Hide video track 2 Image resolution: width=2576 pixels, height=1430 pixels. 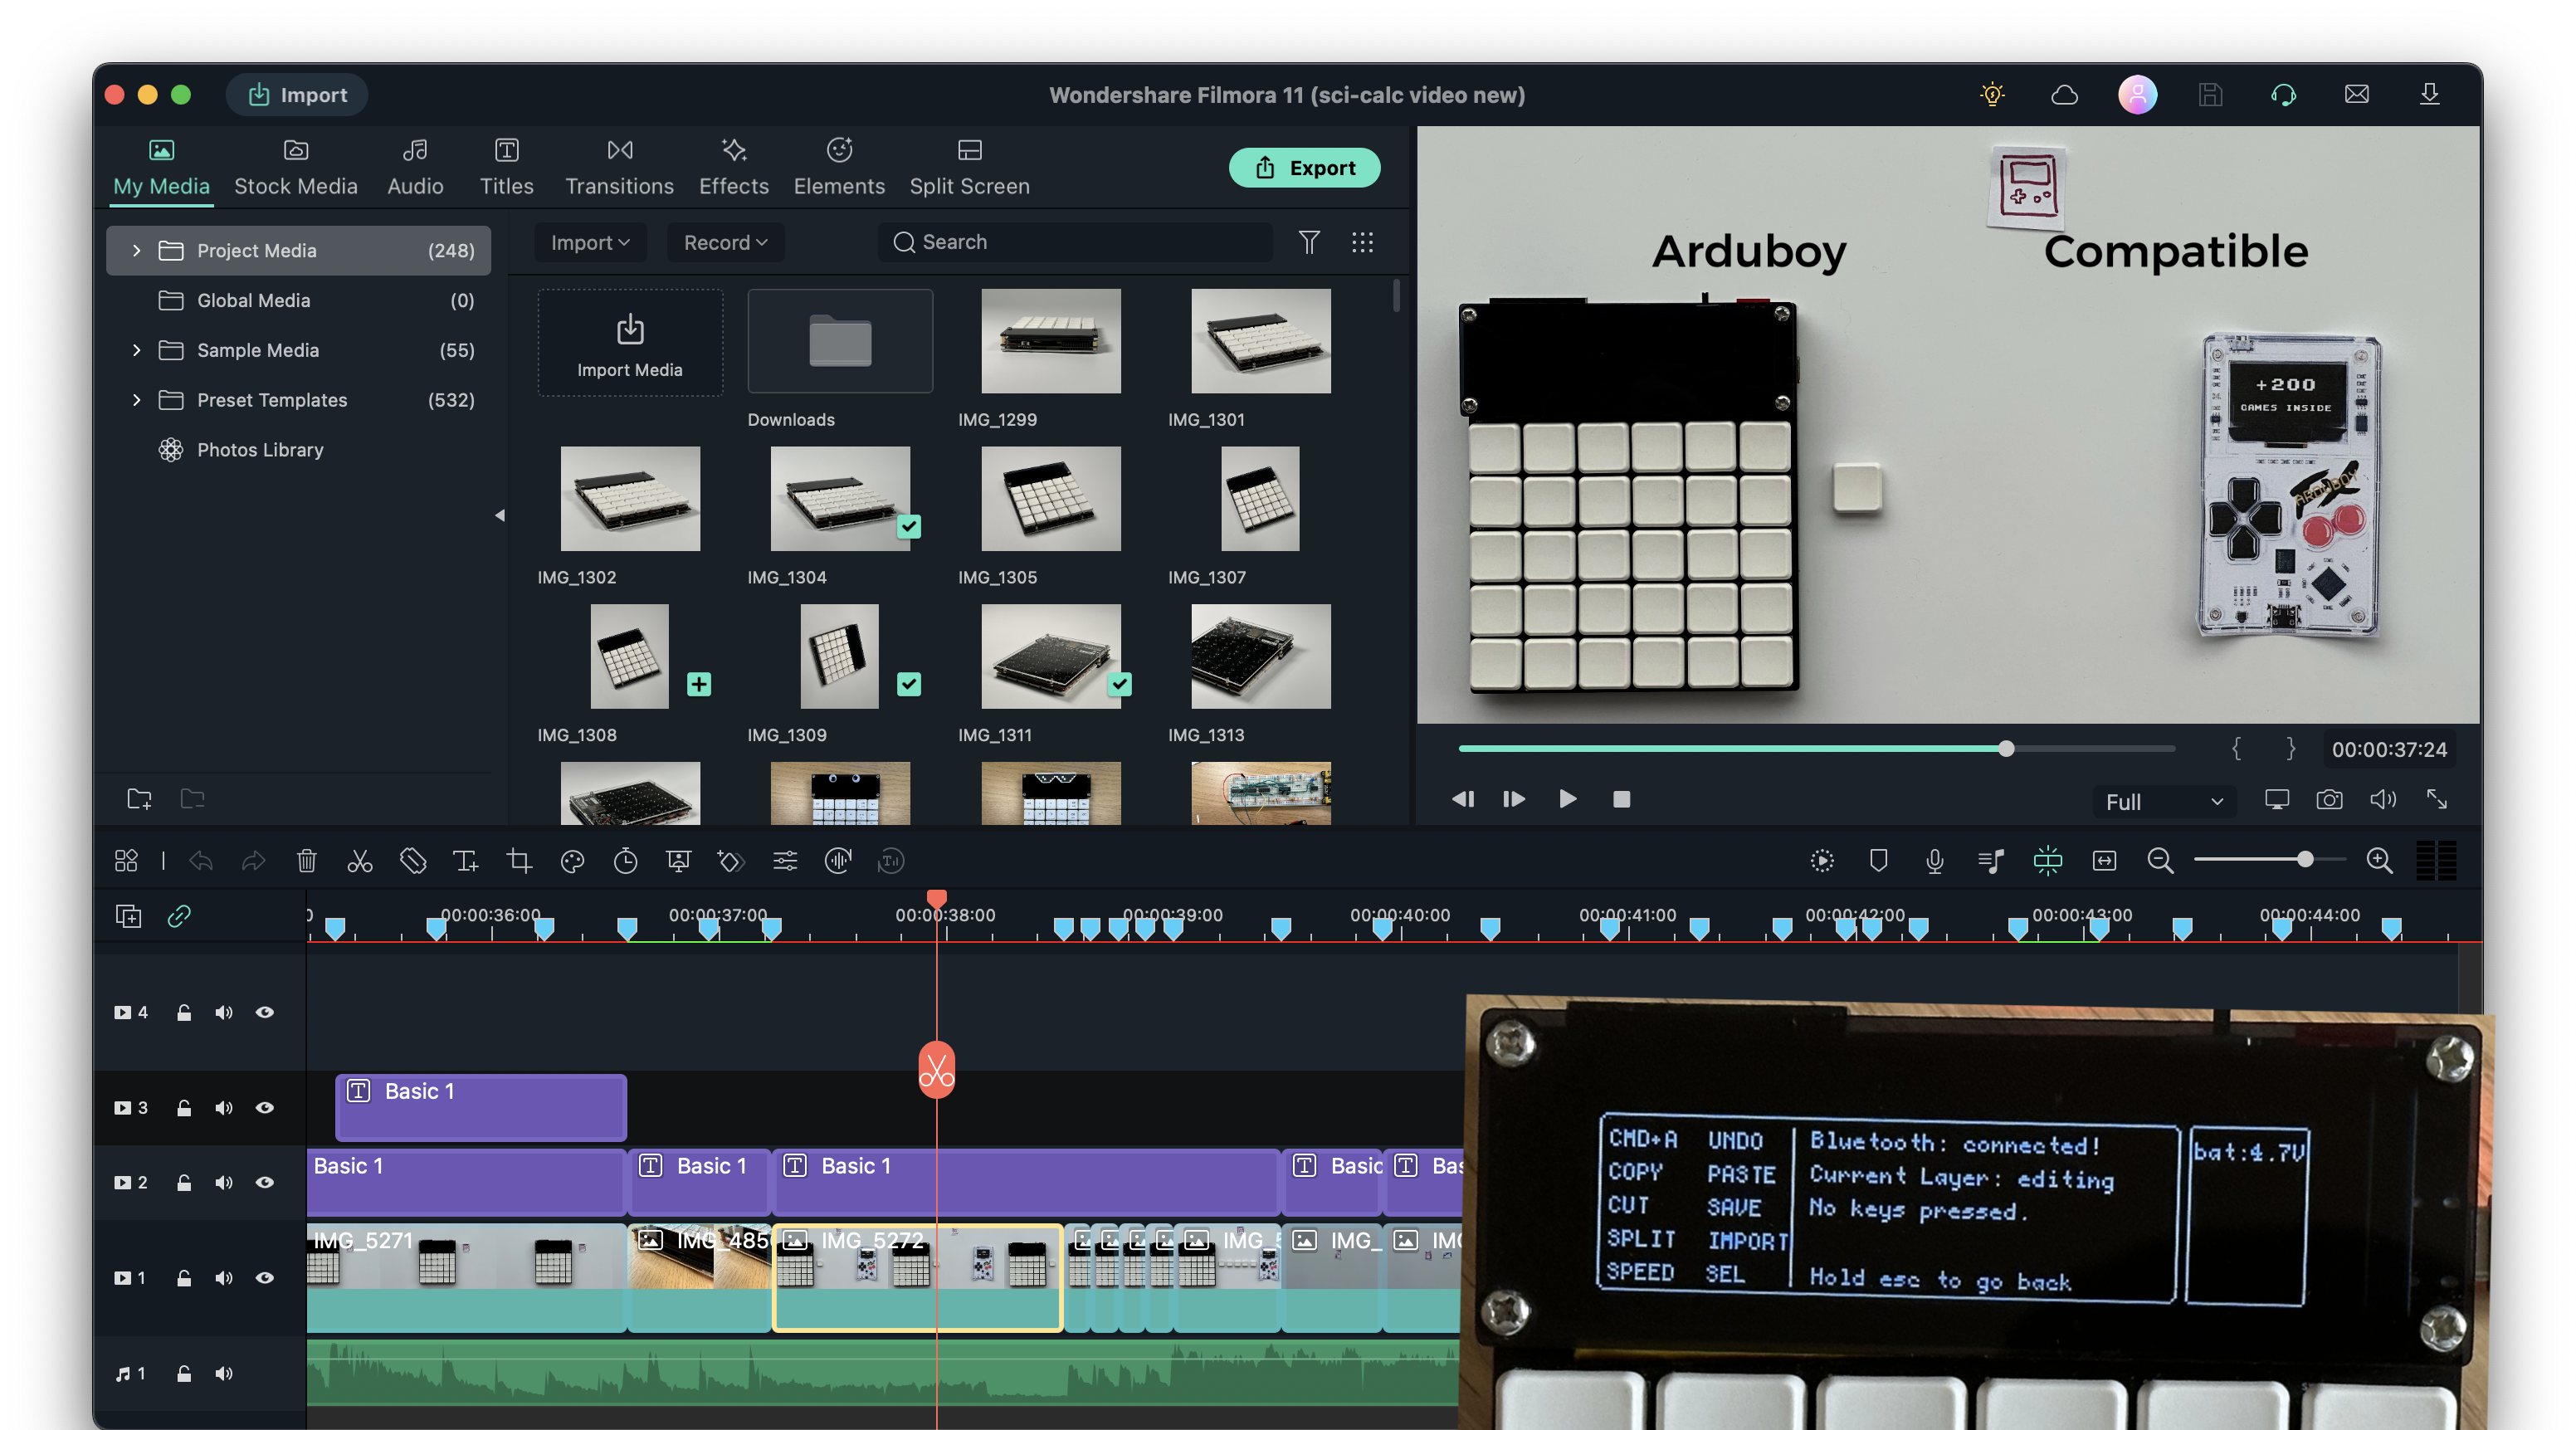264,1182
